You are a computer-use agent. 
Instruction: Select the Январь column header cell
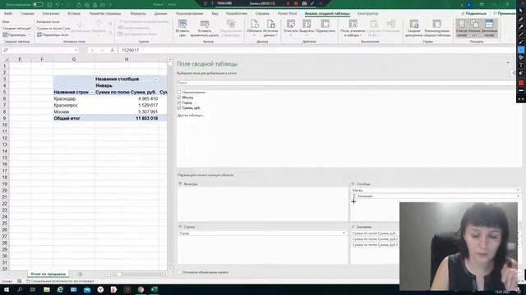click(x=127, y=85)
